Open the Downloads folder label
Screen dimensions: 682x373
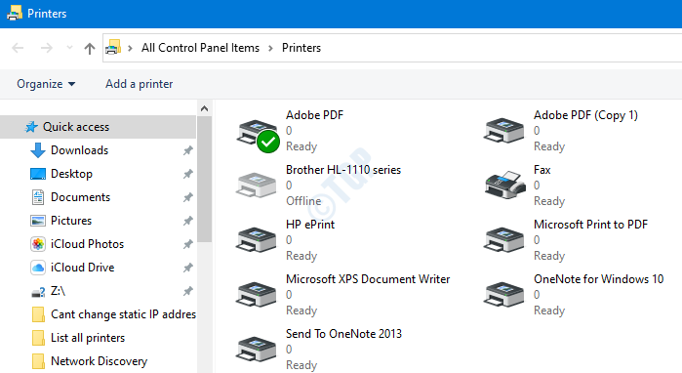(x=80, y=150)
